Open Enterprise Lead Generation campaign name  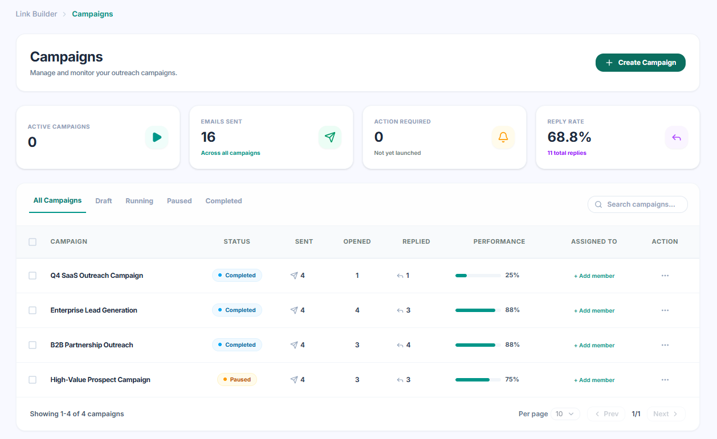[x=94, y=310]
